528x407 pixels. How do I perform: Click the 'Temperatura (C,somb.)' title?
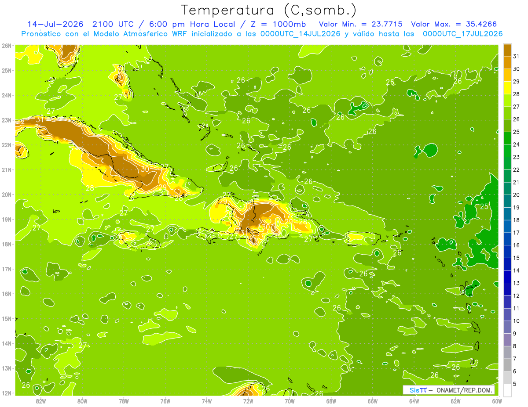(268, 10)
